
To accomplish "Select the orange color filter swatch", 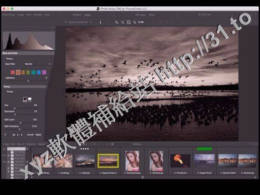I will pos(18,72).
